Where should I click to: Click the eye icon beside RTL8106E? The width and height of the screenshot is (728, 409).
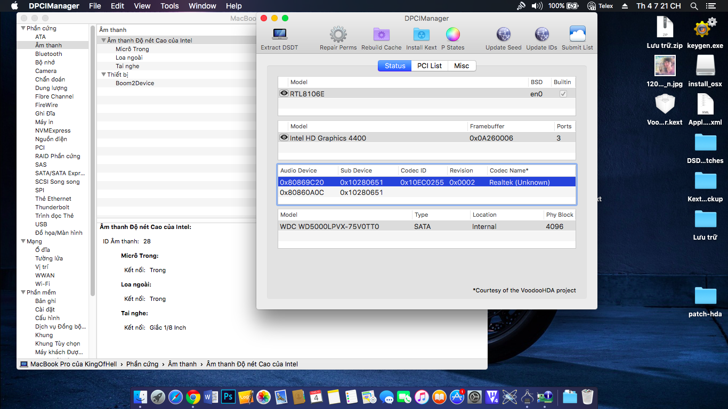[284, 93]
